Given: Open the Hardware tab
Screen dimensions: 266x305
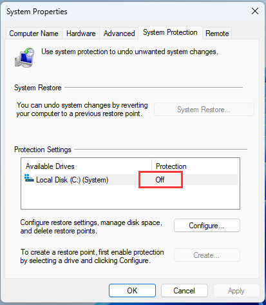Looking at the screenshot, I should click(x=81, y=34).
